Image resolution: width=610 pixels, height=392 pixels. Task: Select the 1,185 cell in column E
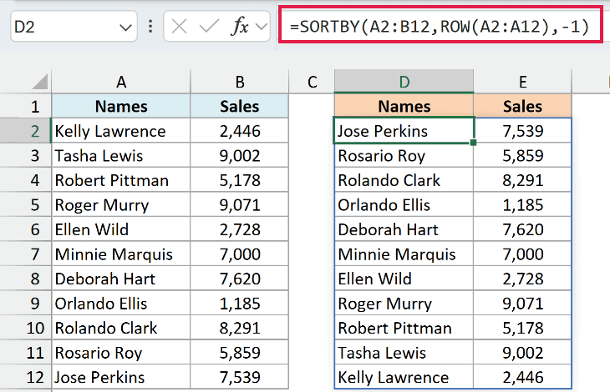(522, 205)
